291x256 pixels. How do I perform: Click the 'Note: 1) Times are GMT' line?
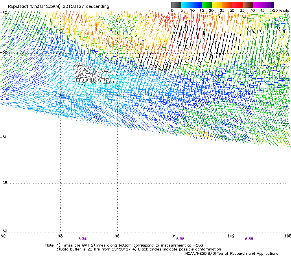[x=124, y=245]
